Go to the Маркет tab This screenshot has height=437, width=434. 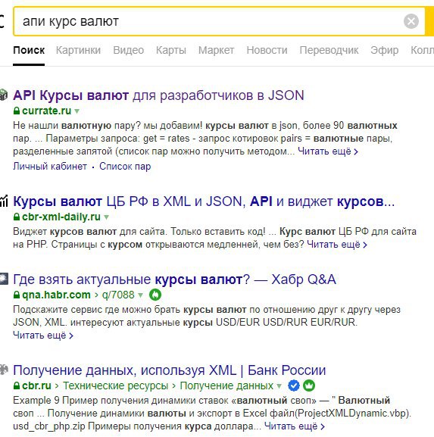[216, 51]
